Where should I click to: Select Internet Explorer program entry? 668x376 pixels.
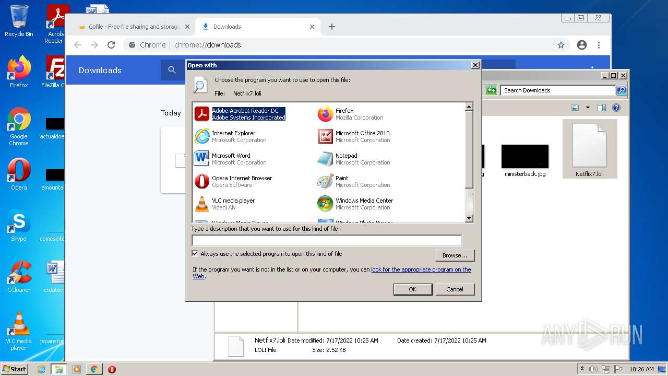pos(230,136)
